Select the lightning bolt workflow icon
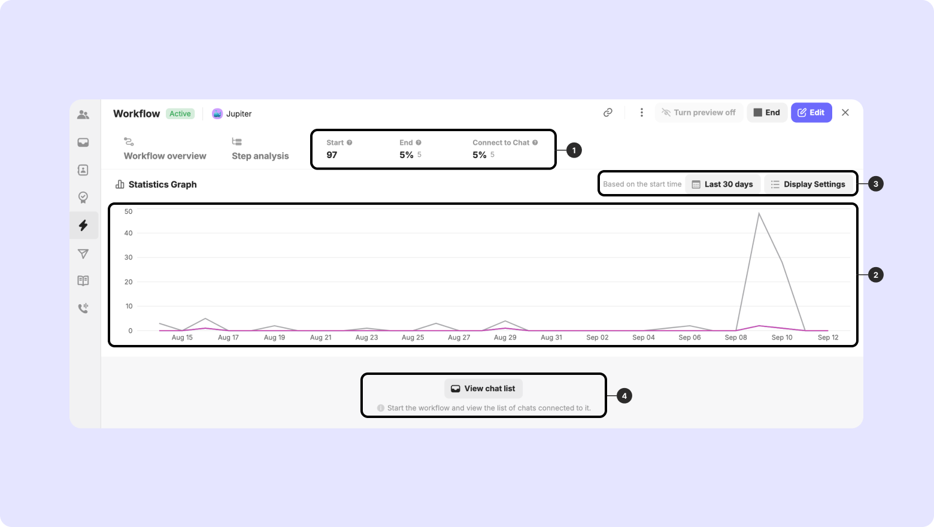Screen dimensions: 934x527 pos(83,225)
